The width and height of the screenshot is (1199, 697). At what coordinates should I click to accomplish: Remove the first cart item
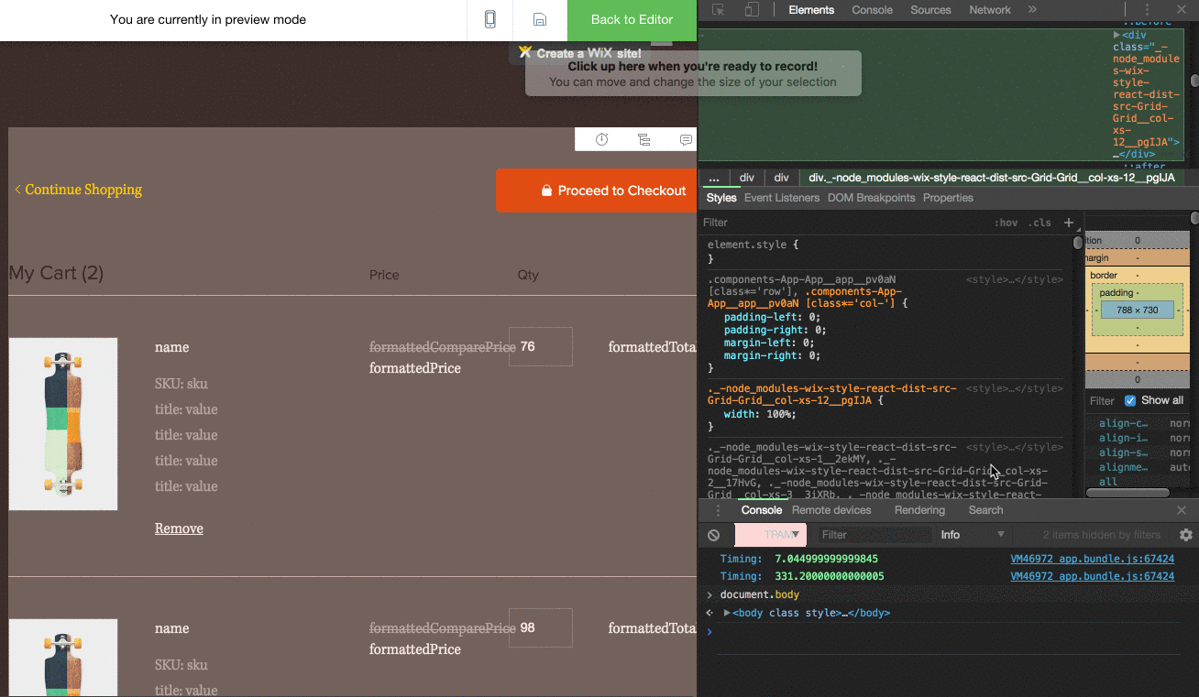tap(179, 528)
